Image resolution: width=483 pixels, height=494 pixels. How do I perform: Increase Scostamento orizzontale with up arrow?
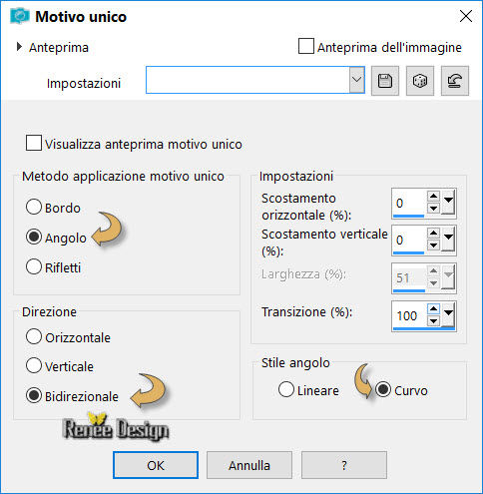click(433, 196)
